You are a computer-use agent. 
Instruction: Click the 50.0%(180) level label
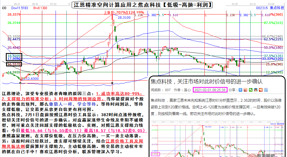coord(273,48)
